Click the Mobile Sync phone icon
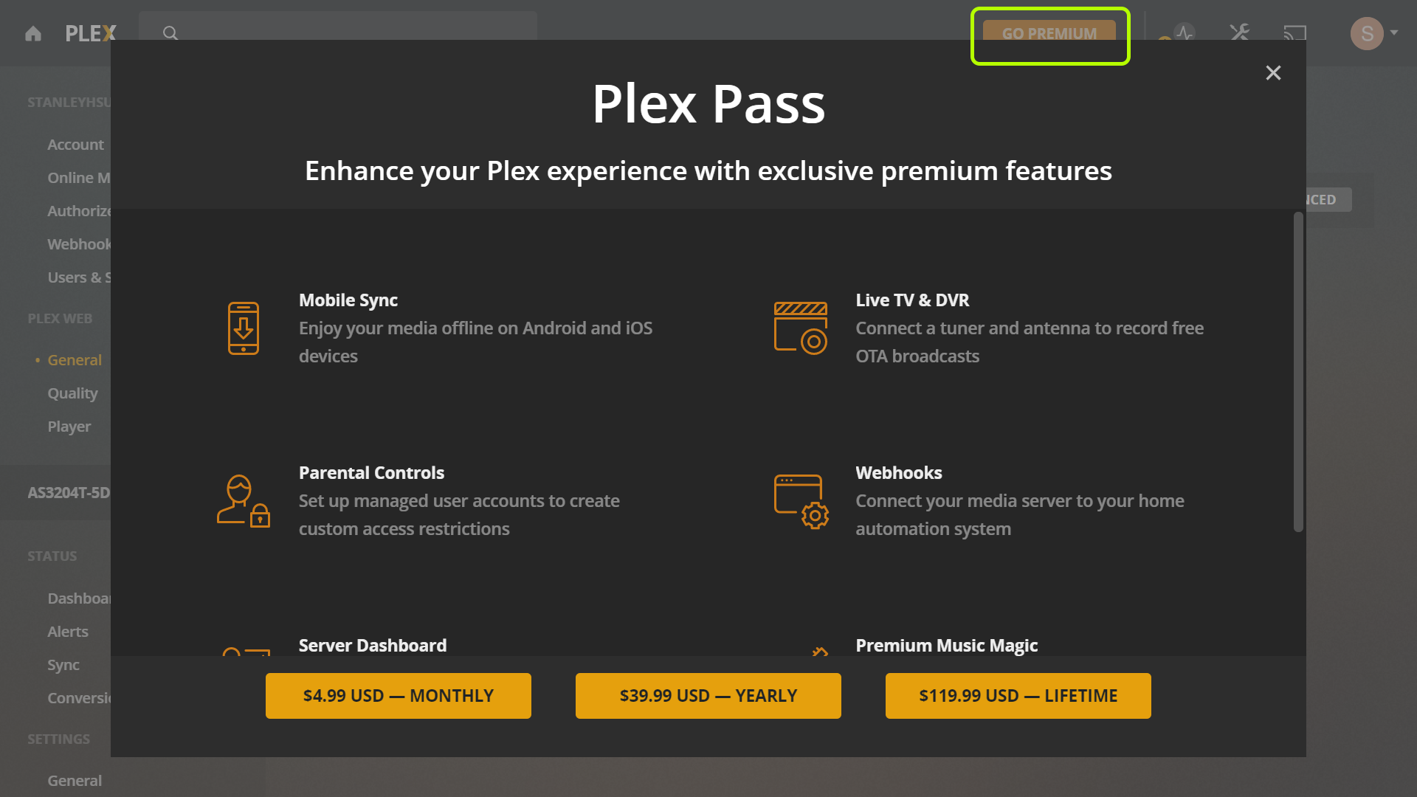This screenshot has height=797, width=1417. click(244, 328)
